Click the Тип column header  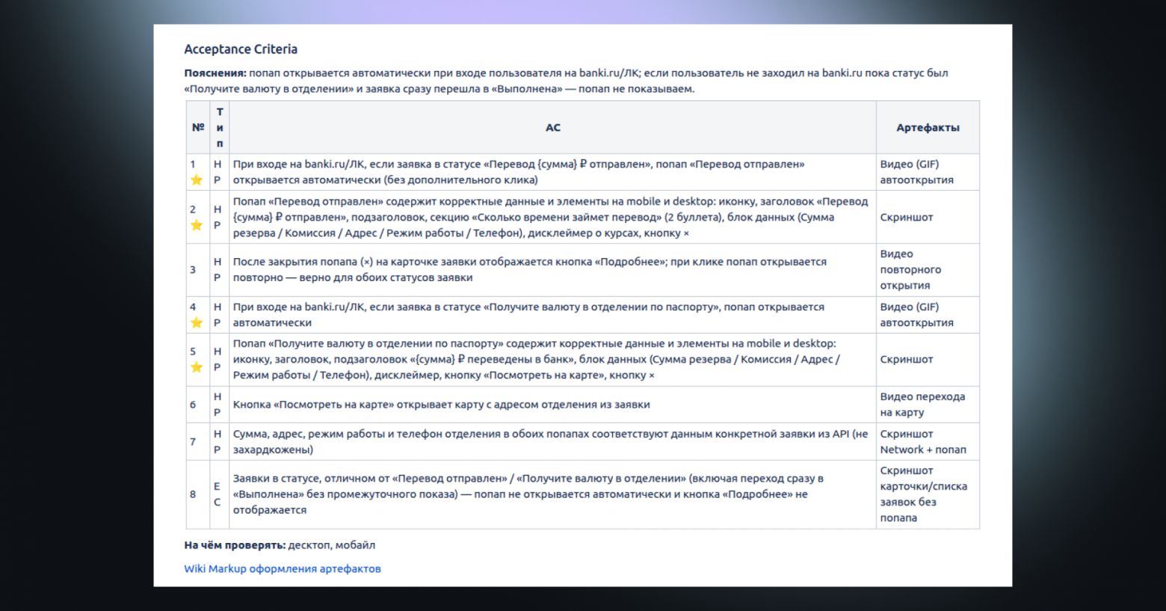(x=220, y=128)
